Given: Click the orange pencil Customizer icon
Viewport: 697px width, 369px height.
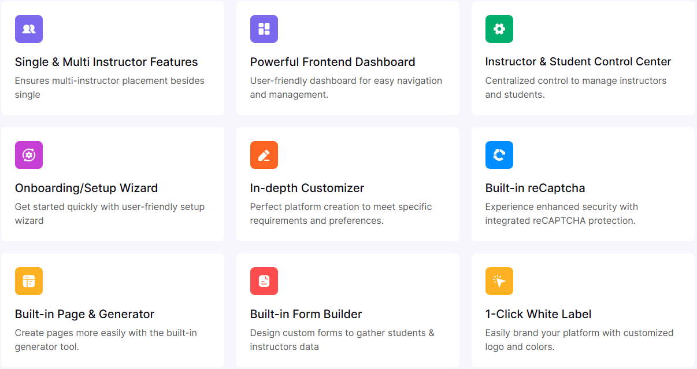Looking at the screenshot, I should (264, 155).
